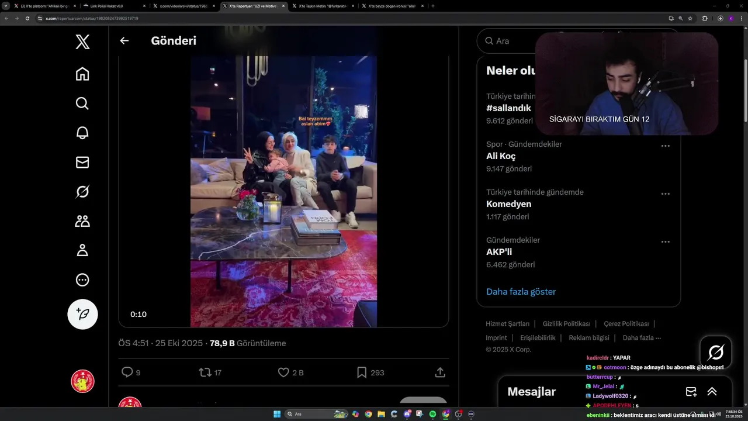Open more options for AKP'li trend
The width and height of the screenshot is (748, 421).
click(x=665, y=241)
